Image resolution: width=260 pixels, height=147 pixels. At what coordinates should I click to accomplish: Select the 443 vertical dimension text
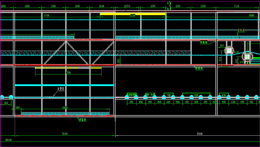coord(237,60)
